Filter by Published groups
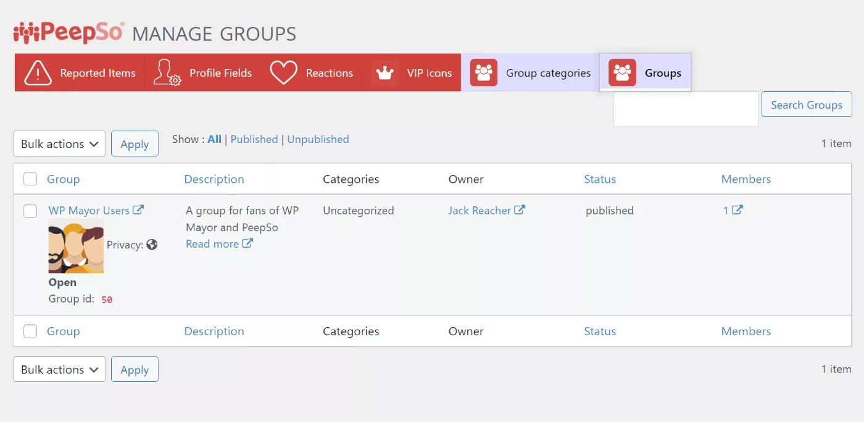The image size is (864, 422). (254, 139)
